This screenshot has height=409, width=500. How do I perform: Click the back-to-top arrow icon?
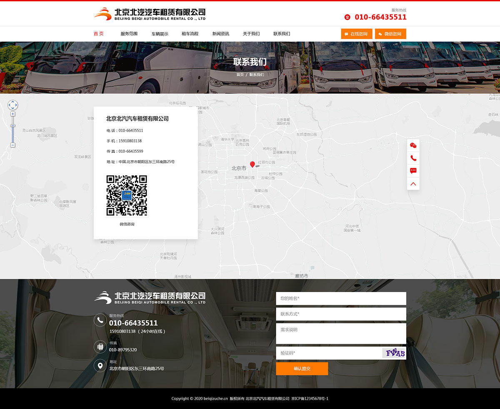[x=413, y=183]
